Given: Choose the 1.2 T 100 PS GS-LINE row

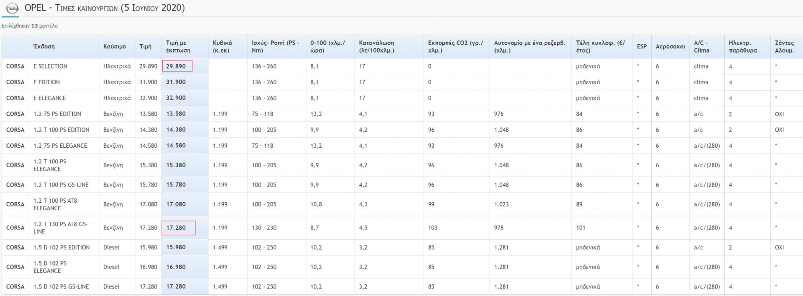Looking at the screenshot, I should click(61, 185).
